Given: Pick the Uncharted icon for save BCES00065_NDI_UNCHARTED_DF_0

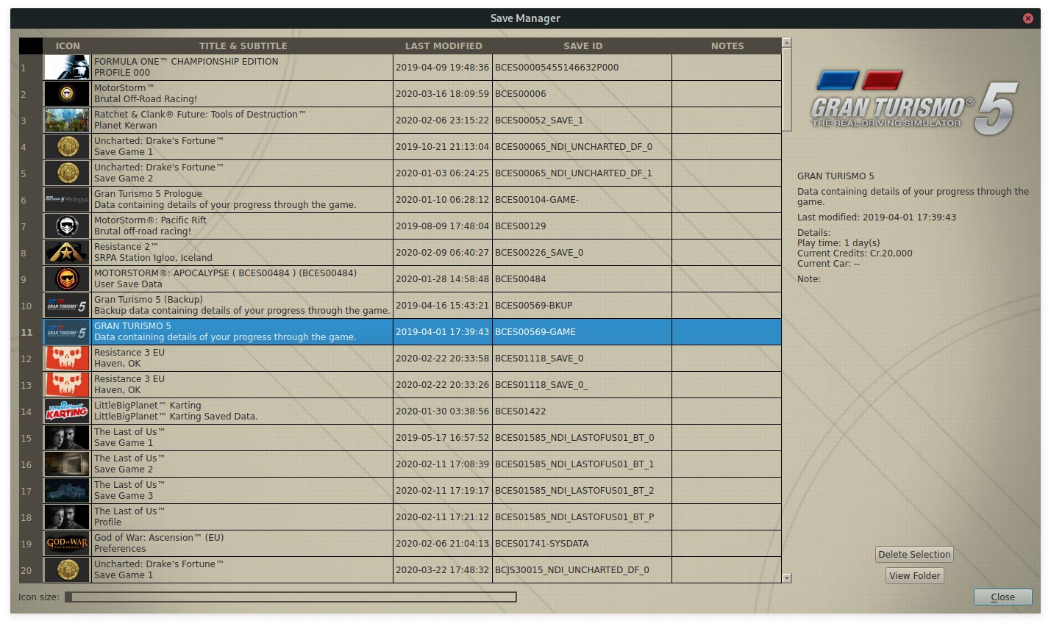Looking at the screenshot, I should (67, 147).
